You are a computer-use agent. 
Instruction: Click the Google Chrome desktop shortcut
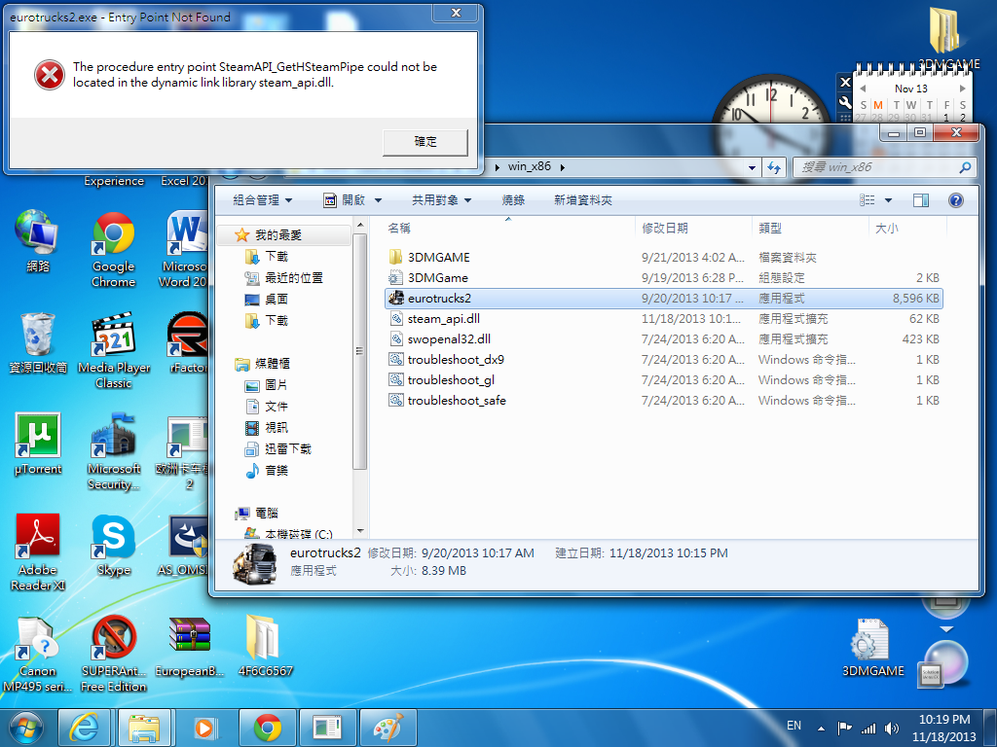pyautogui.click(x=114, y=250)
